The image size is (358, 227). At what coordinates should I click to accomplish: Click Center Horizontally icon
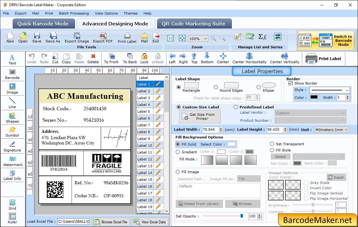[x=250, y=59]
